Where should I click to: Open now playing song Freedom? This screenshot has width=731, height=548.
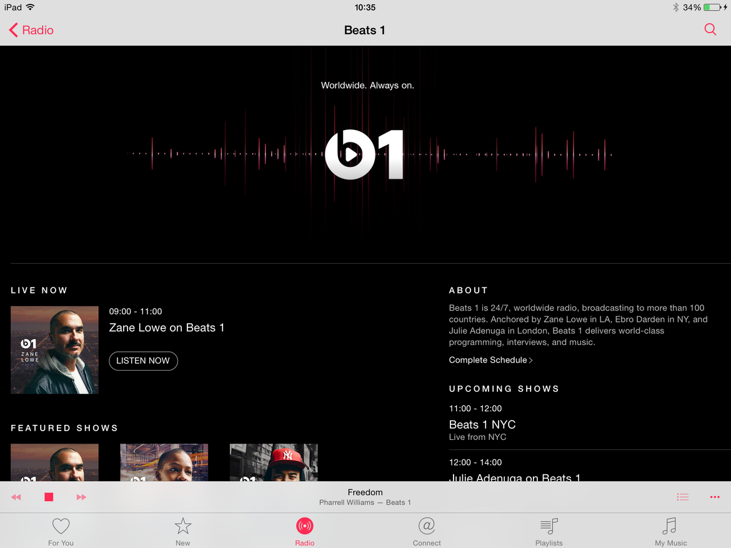[x=365, y=492]
